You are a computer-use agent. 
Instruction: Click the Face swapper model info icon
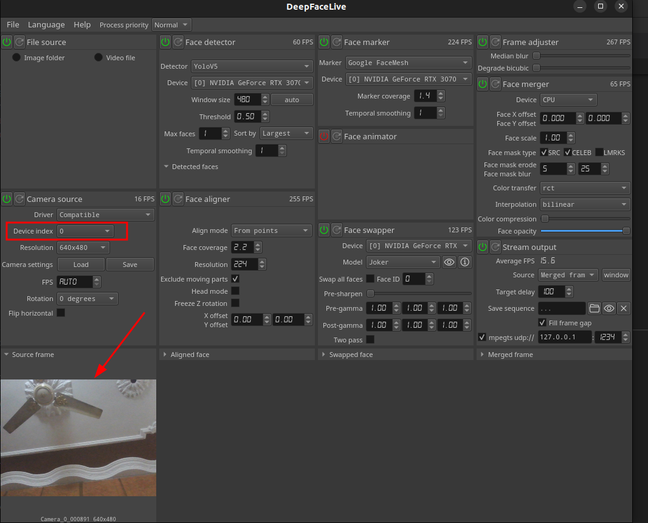coord(465,262)
